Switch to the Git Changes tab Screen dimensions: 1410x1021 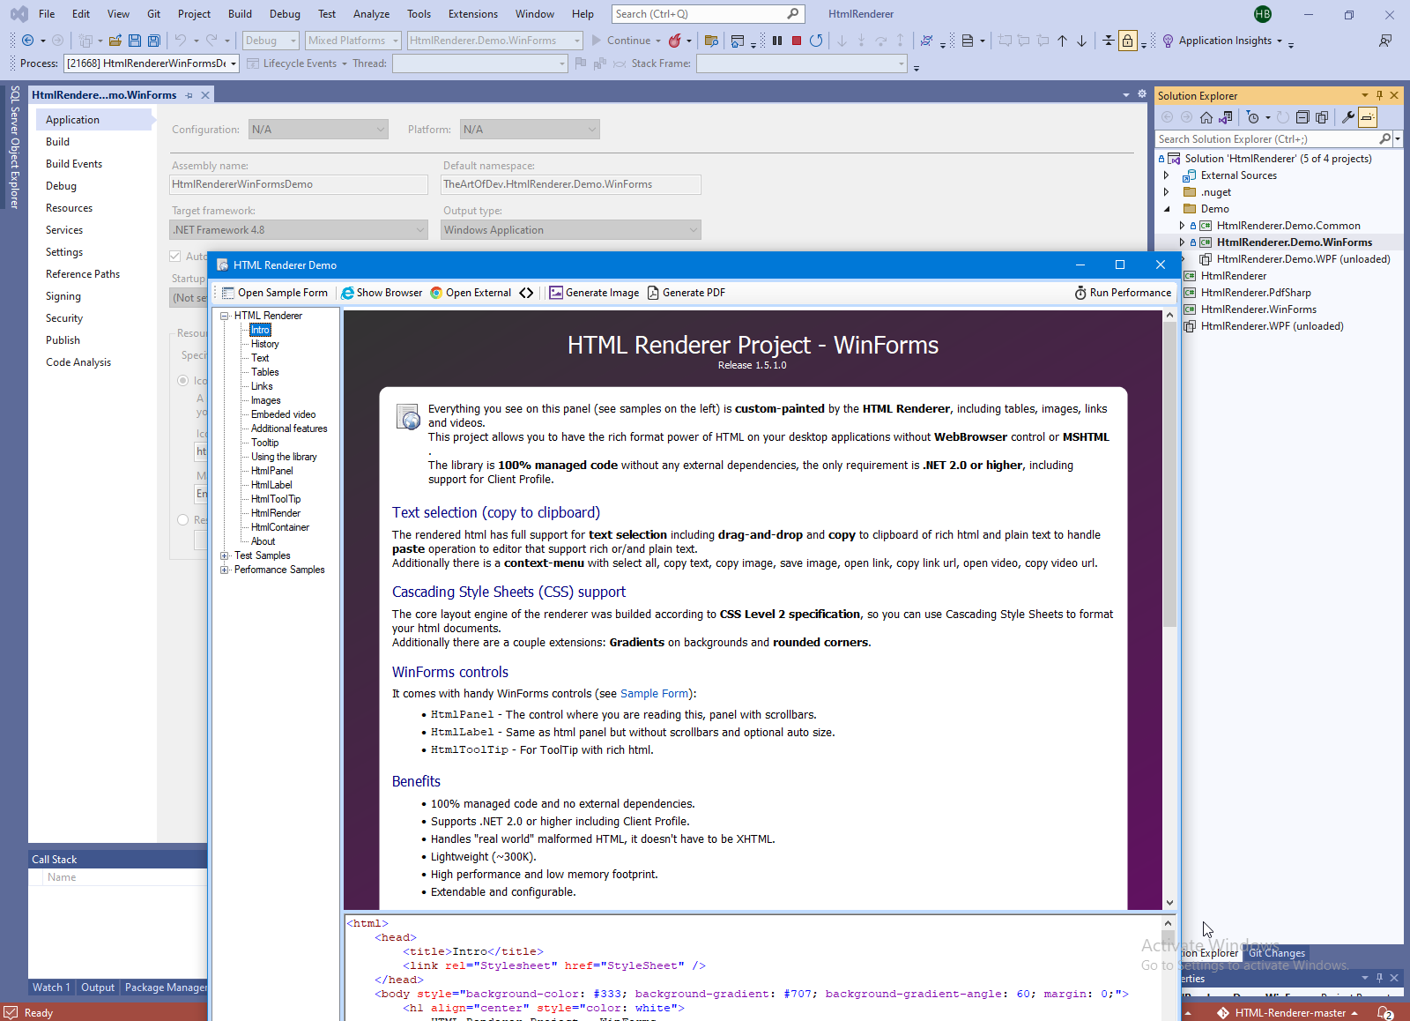[1277, 953]
